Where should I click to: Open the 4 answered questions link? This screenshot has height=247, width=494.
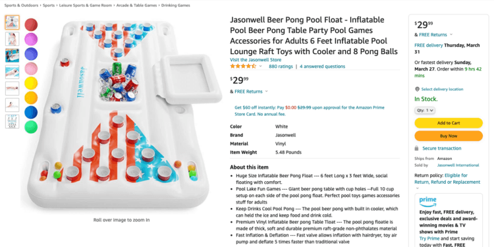[322, 67]
